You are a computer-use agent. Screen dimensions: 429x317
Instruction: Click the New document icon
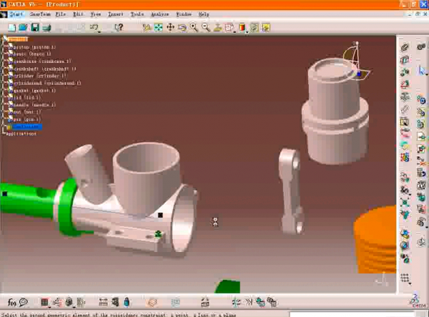pos(11,27)
